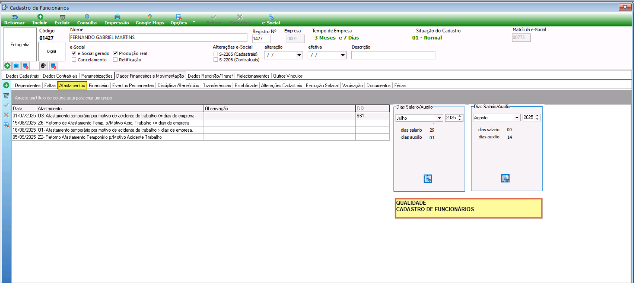The image size is (634, 283).
Task: Click the Digital fingerprint box
Action: pos(52,52)
